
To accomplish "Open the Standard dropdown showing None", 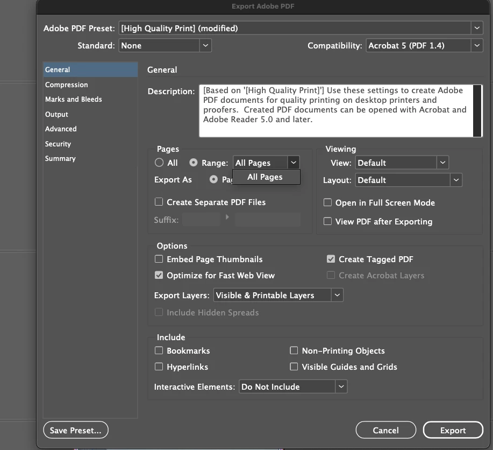I will click(165, 45).
